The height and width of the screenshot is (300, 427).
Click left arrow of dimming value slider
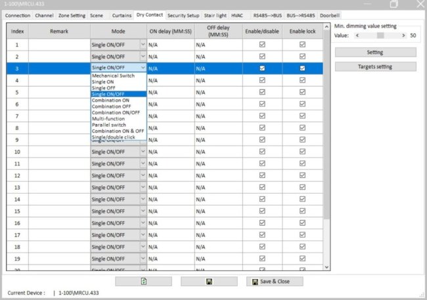coord(357,35)
